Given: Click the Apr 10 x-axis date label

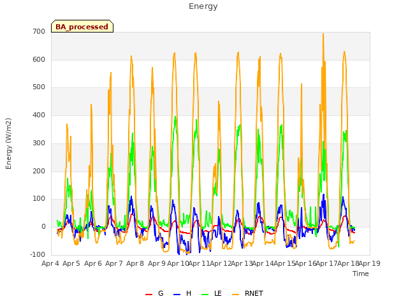Looking at the screenshot, I should pyautogui.click(x=178, y=263).
